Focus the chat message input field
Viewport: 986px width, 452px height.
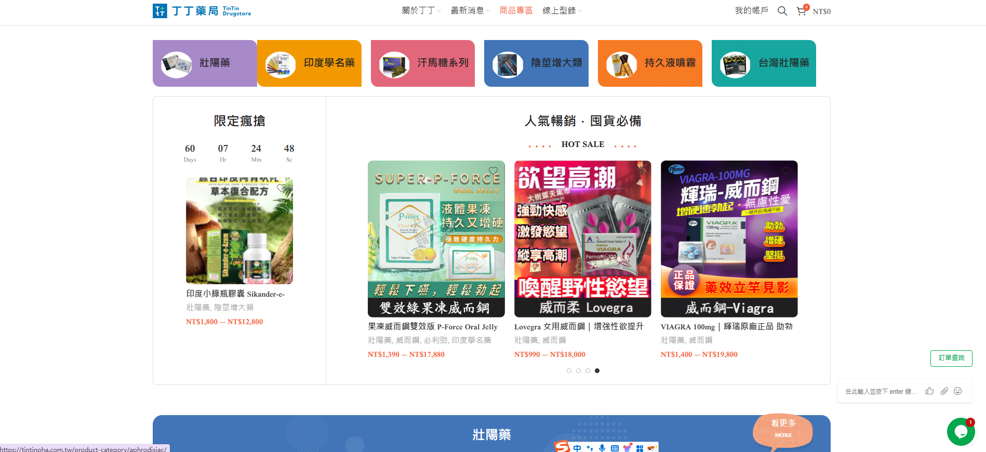[881, 391]
